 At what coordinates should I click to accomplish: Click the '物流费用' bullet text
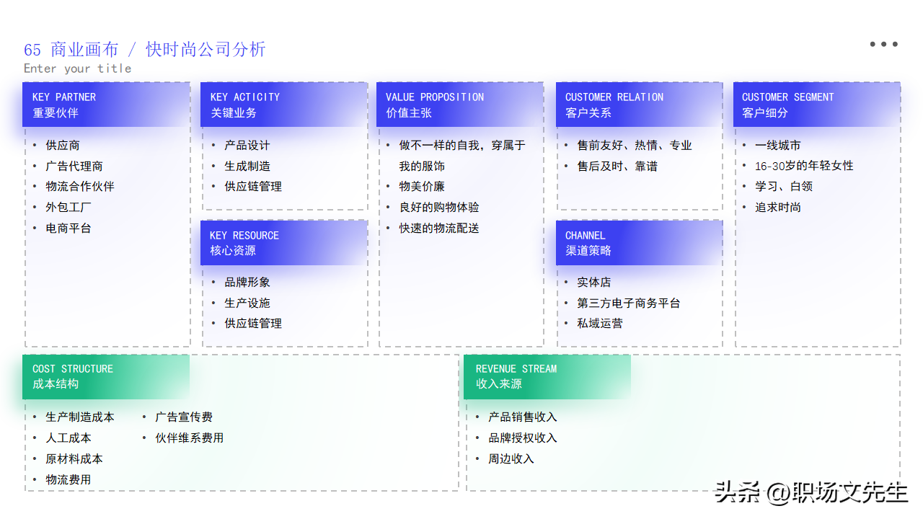(x=69, y=480)
